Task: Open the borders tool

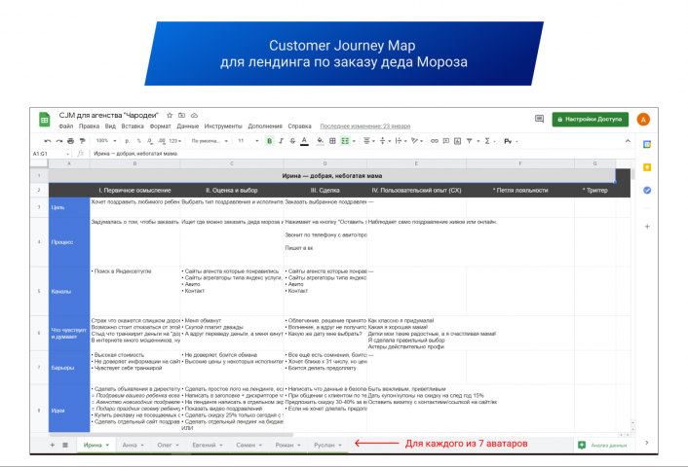Action: pos(332,141)
